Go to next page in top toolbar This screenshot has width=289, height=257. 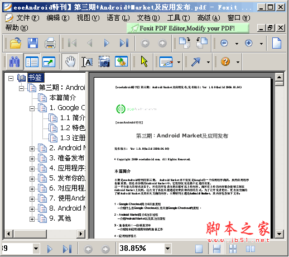pos(107,43)
